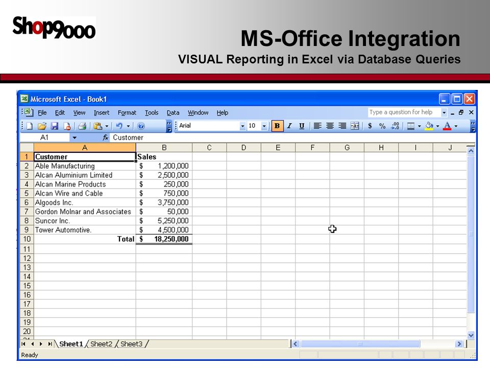This screenshot has height=368, width=490.
Task: Apply yellow Fill Color with paint bucket
Action: 429,126
